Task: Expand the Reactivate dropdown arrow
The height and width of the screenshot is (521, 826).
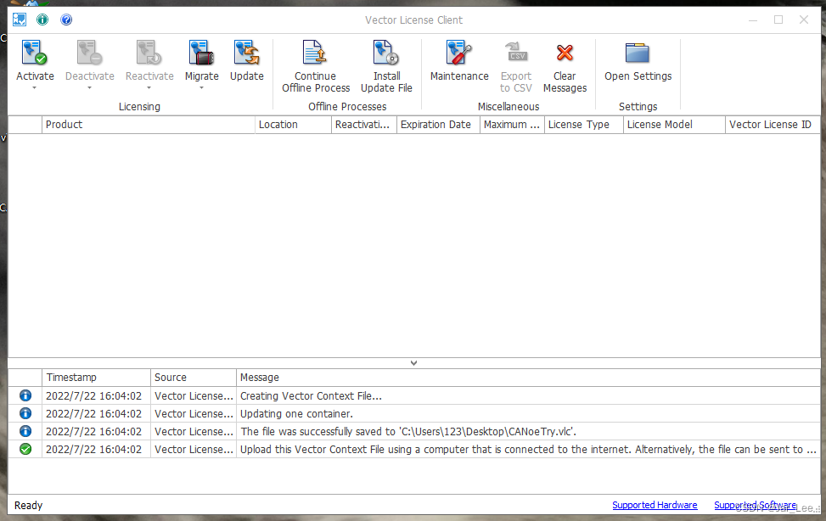Action: pyautogui.click(x=149, y=88)
